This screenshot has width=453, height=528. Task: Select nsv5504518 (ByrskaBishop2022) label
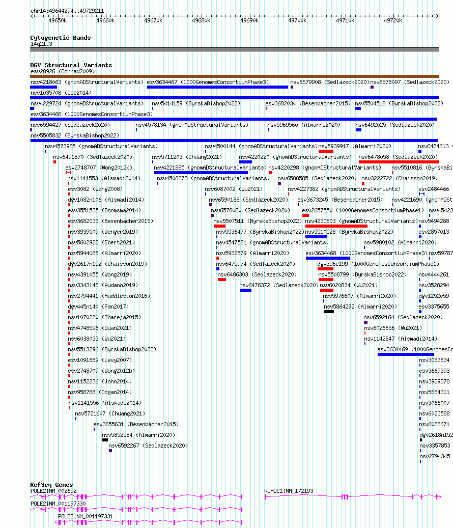pyautogui.click(x=399, y=104)
